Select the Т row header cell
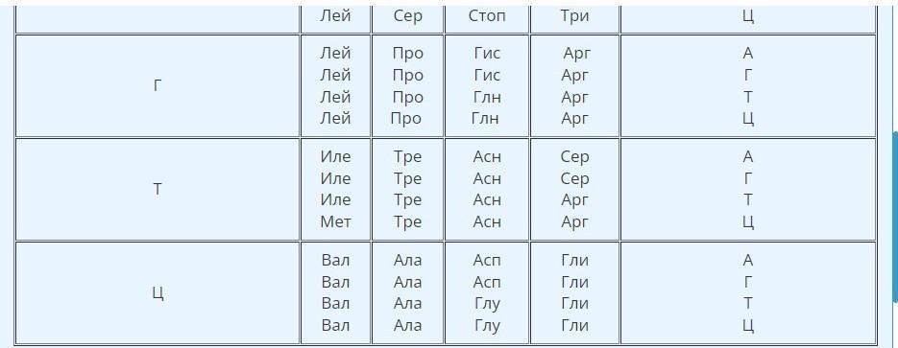Viewport: 898px width, 348px height. [x=158, y=189]
